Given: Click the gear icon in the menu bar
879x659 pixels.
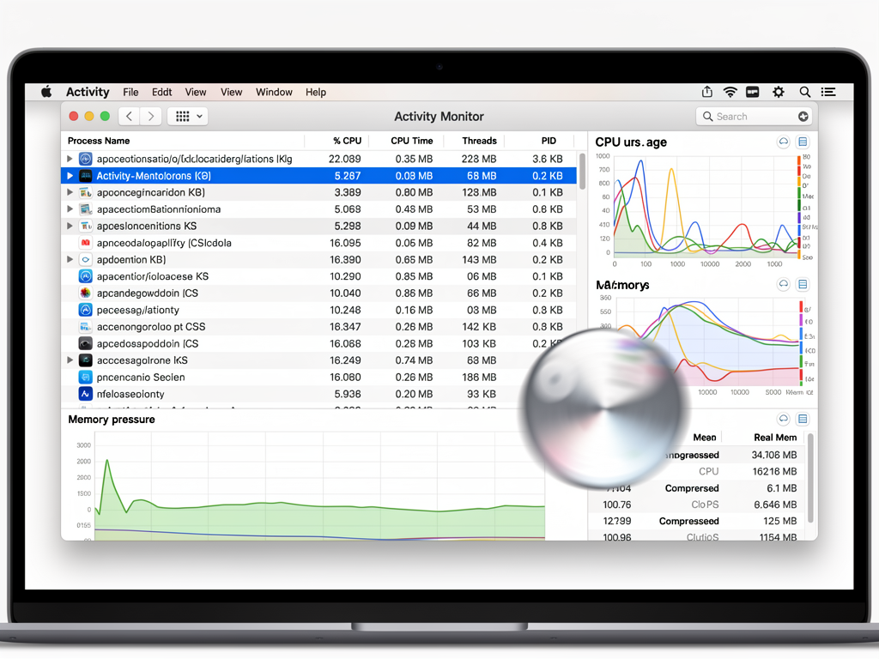Looking at the screenshot, I should click(x=778, y=92).
